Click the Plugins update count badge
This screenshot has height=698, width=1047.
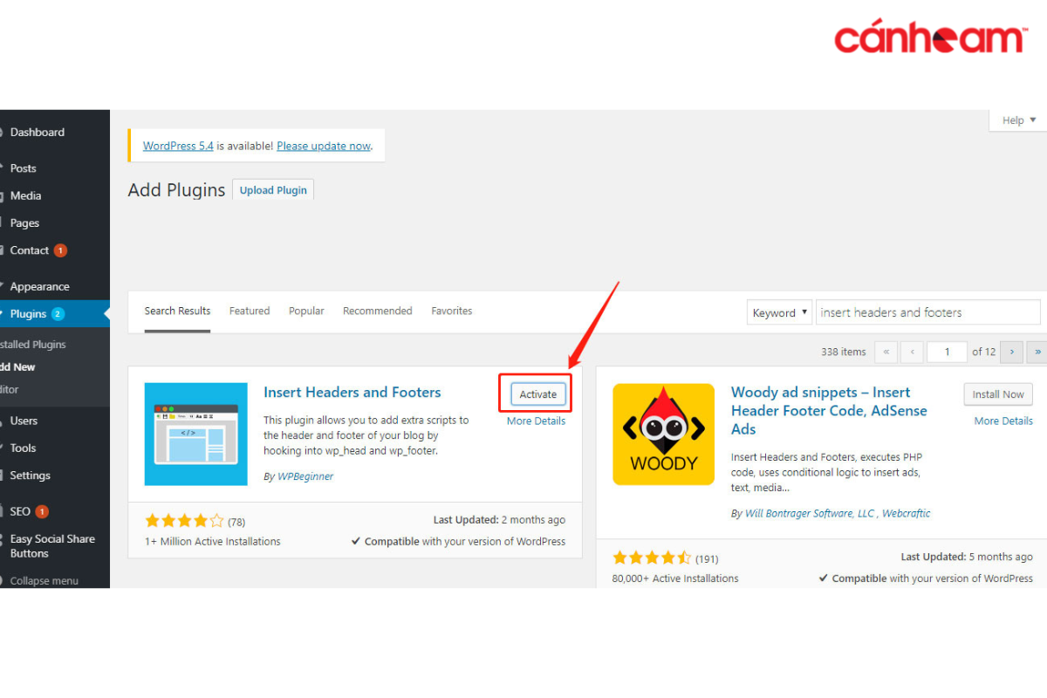[x=58, y=314]
